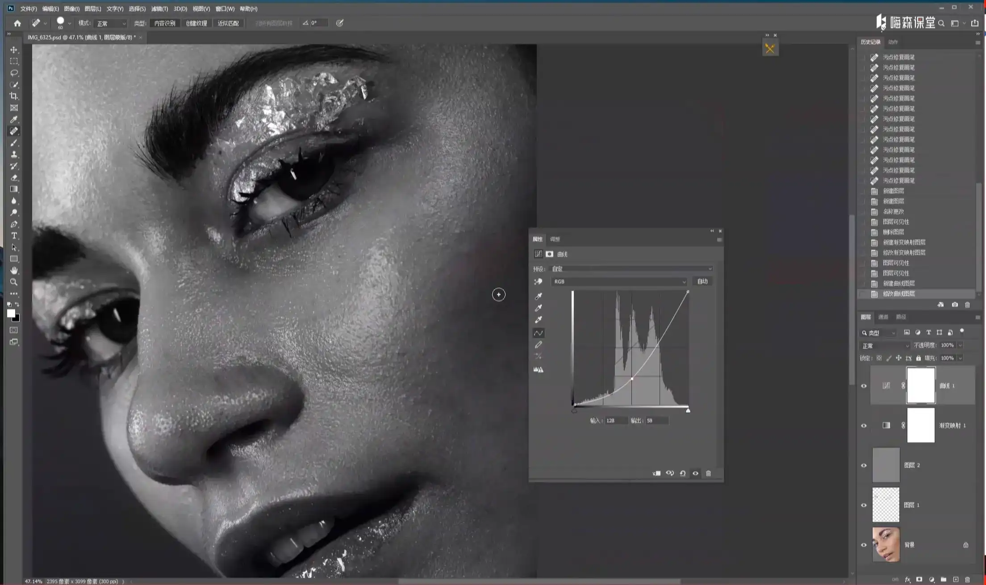Select the Crop tool
Image resolution: width=986 pixels, height=585 pixels.
(x=14, y=96)
